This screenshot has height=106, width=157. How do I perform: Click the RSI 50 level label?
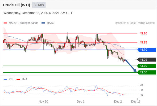[141, 90]
